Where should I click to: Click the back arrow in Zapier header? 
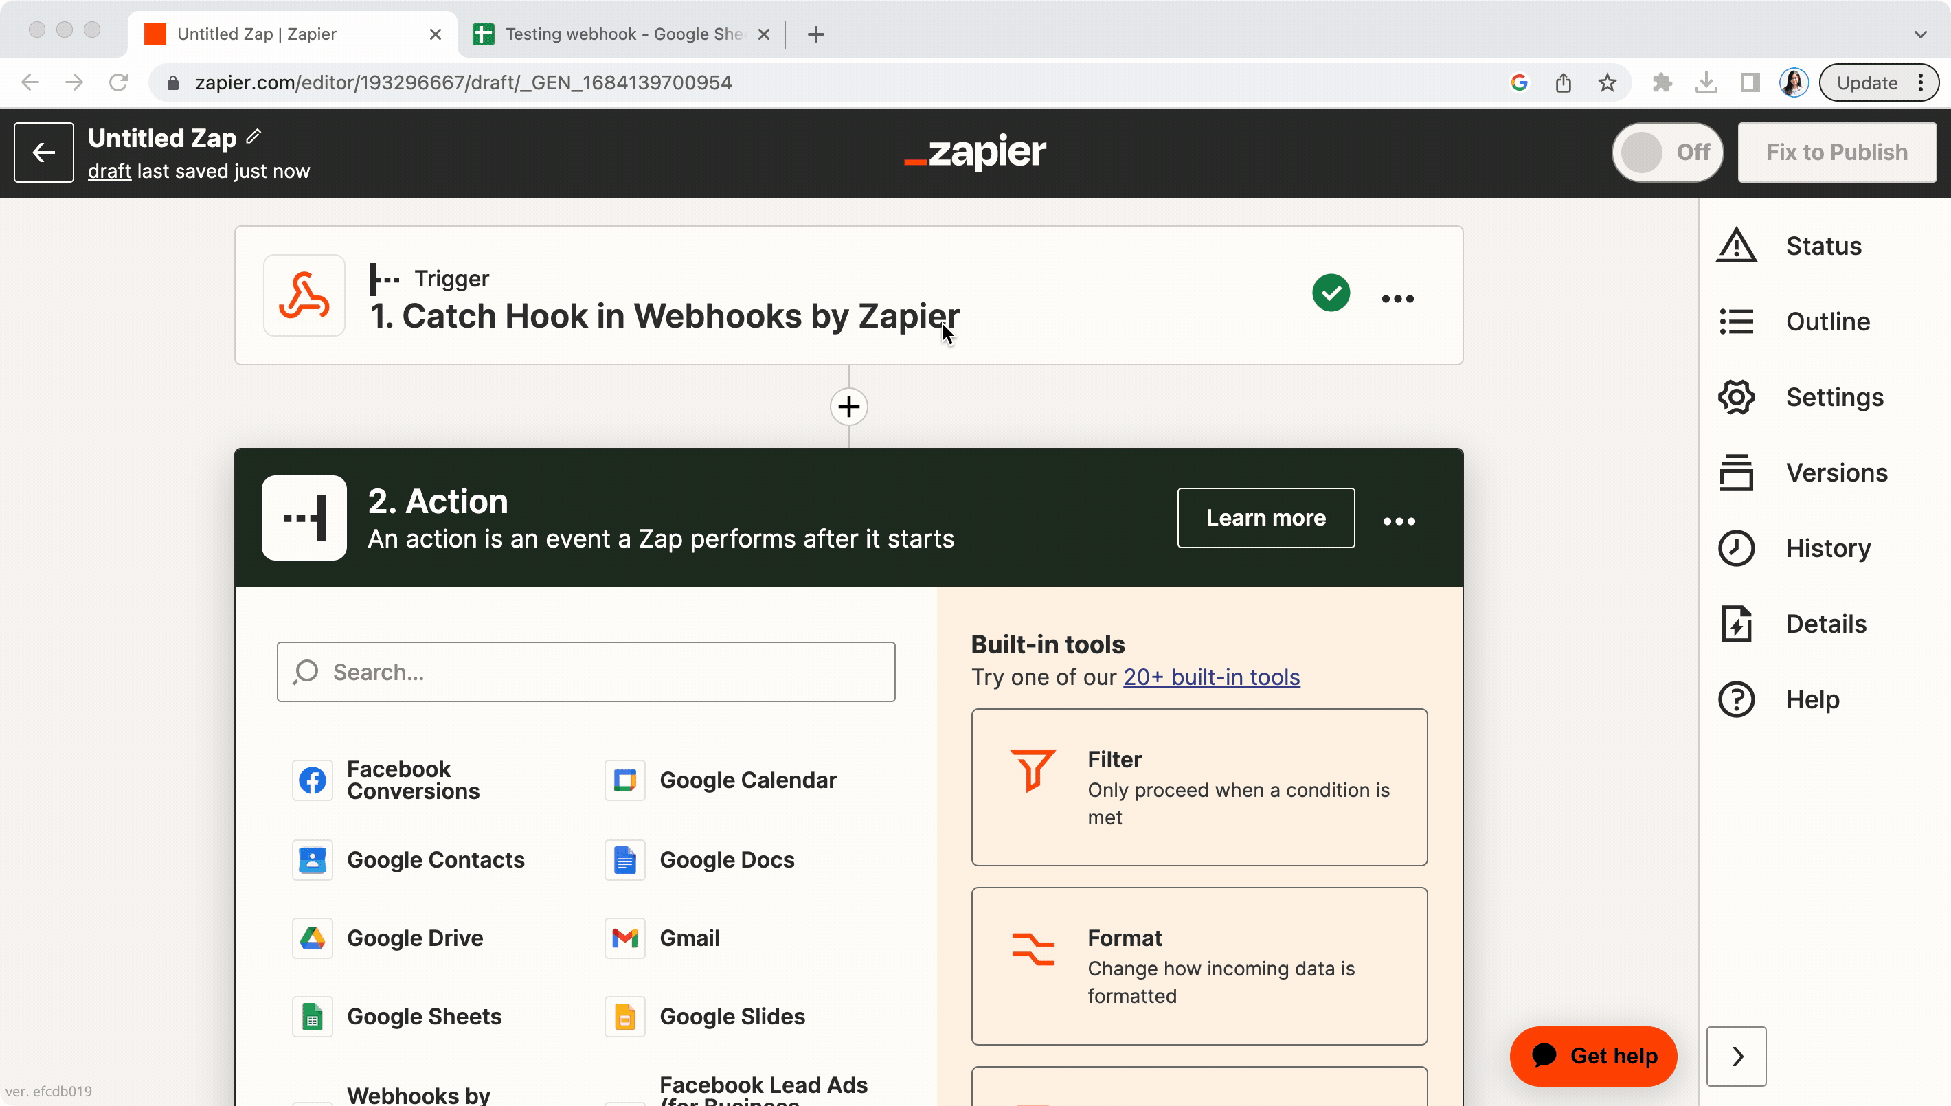point(44,153)
